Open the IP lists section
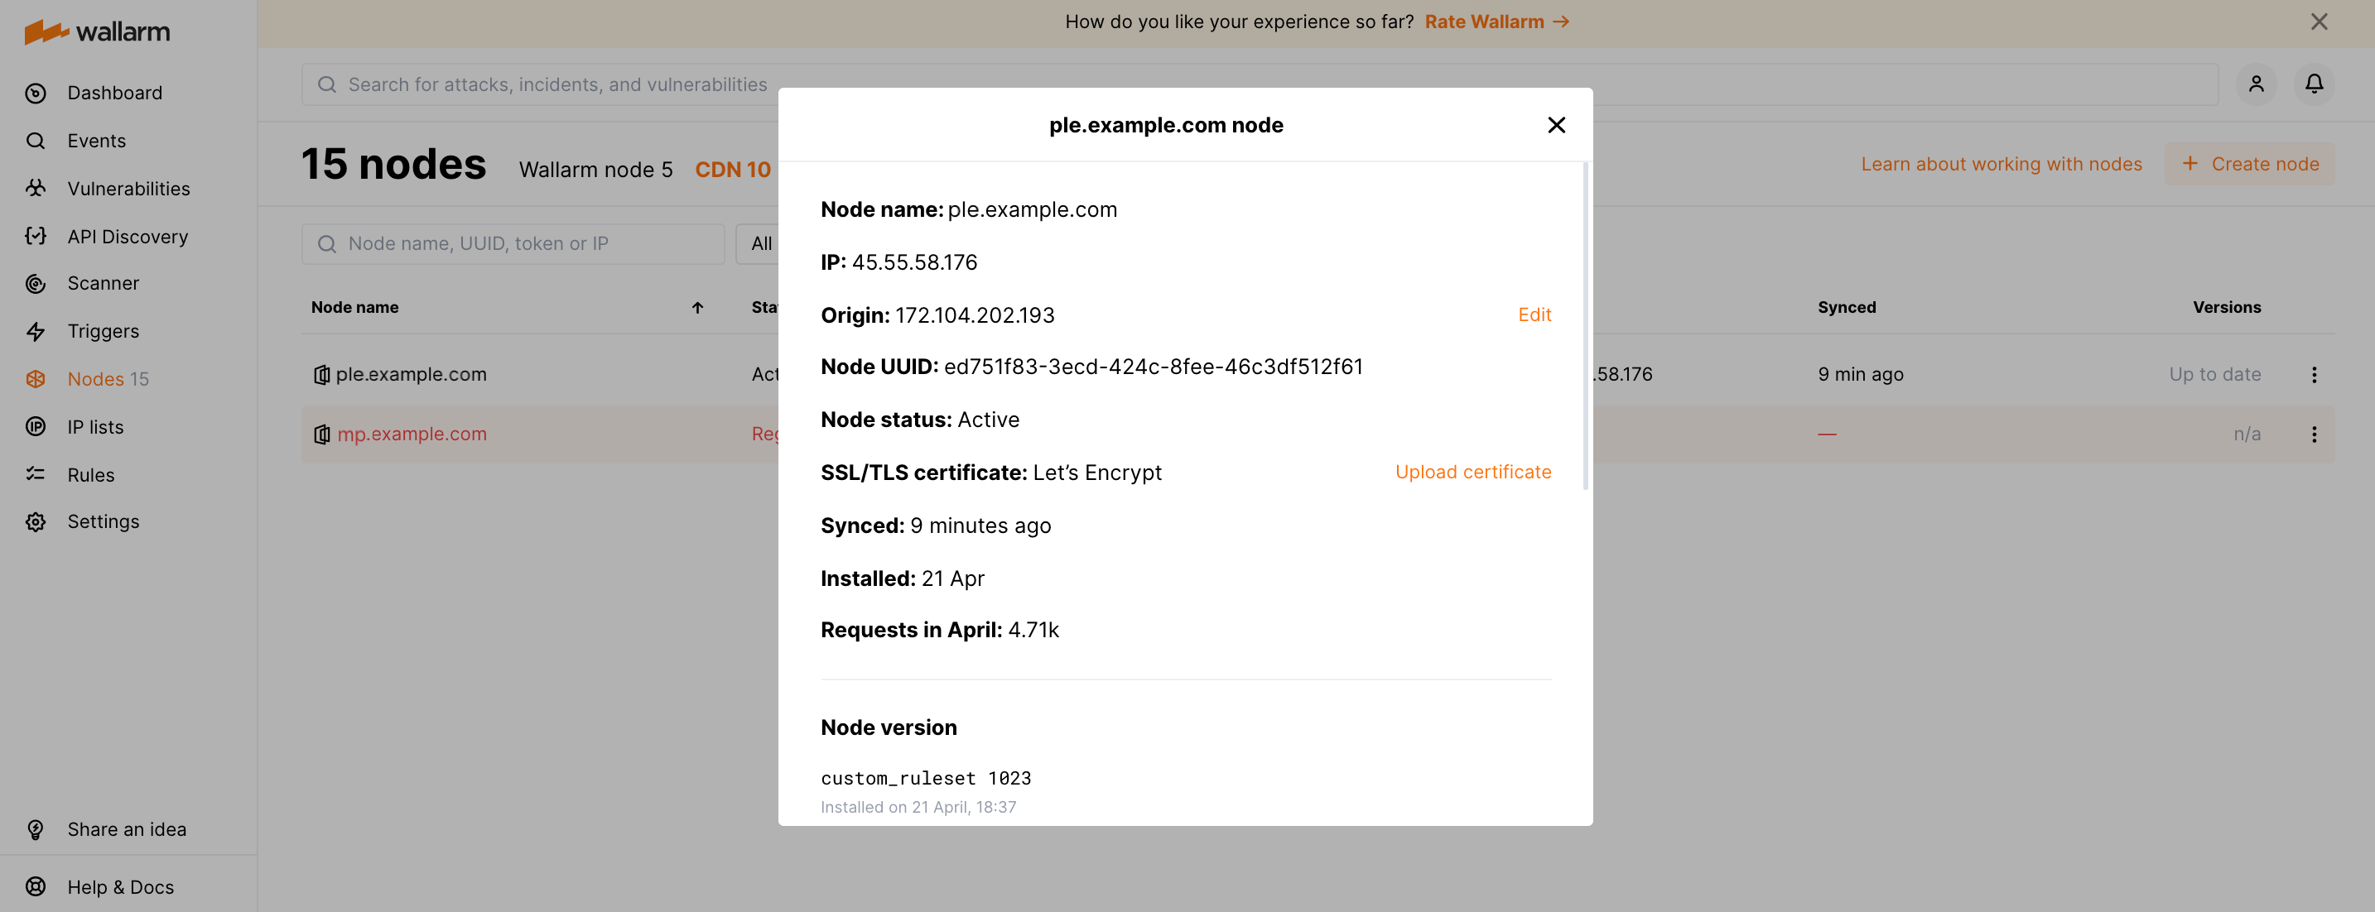This screenshot has width=2375, height=912. click(35, 426)
